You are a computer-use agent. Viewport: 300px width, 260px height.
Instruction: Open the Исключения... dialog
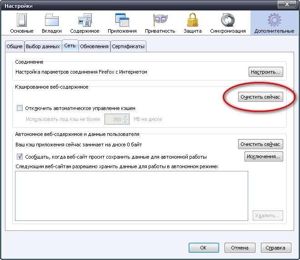(264, 156)
